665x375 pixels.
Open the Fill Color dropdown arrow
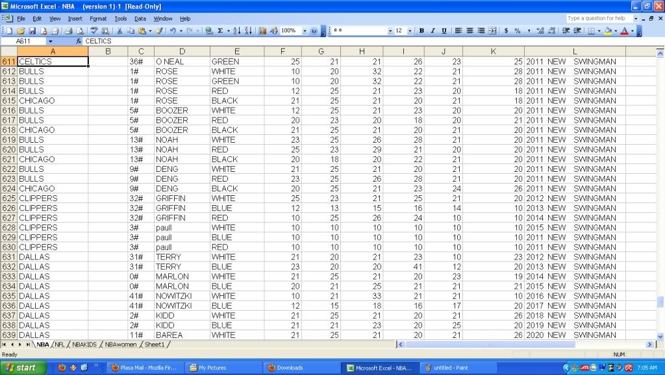click(616, 31)
